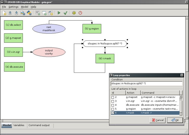Open the Settings menu
The width and height of the screenshot is (189, 135).
coord(13,6)
